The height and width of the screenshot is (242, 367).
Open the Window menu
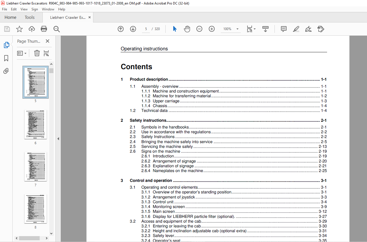48,9
